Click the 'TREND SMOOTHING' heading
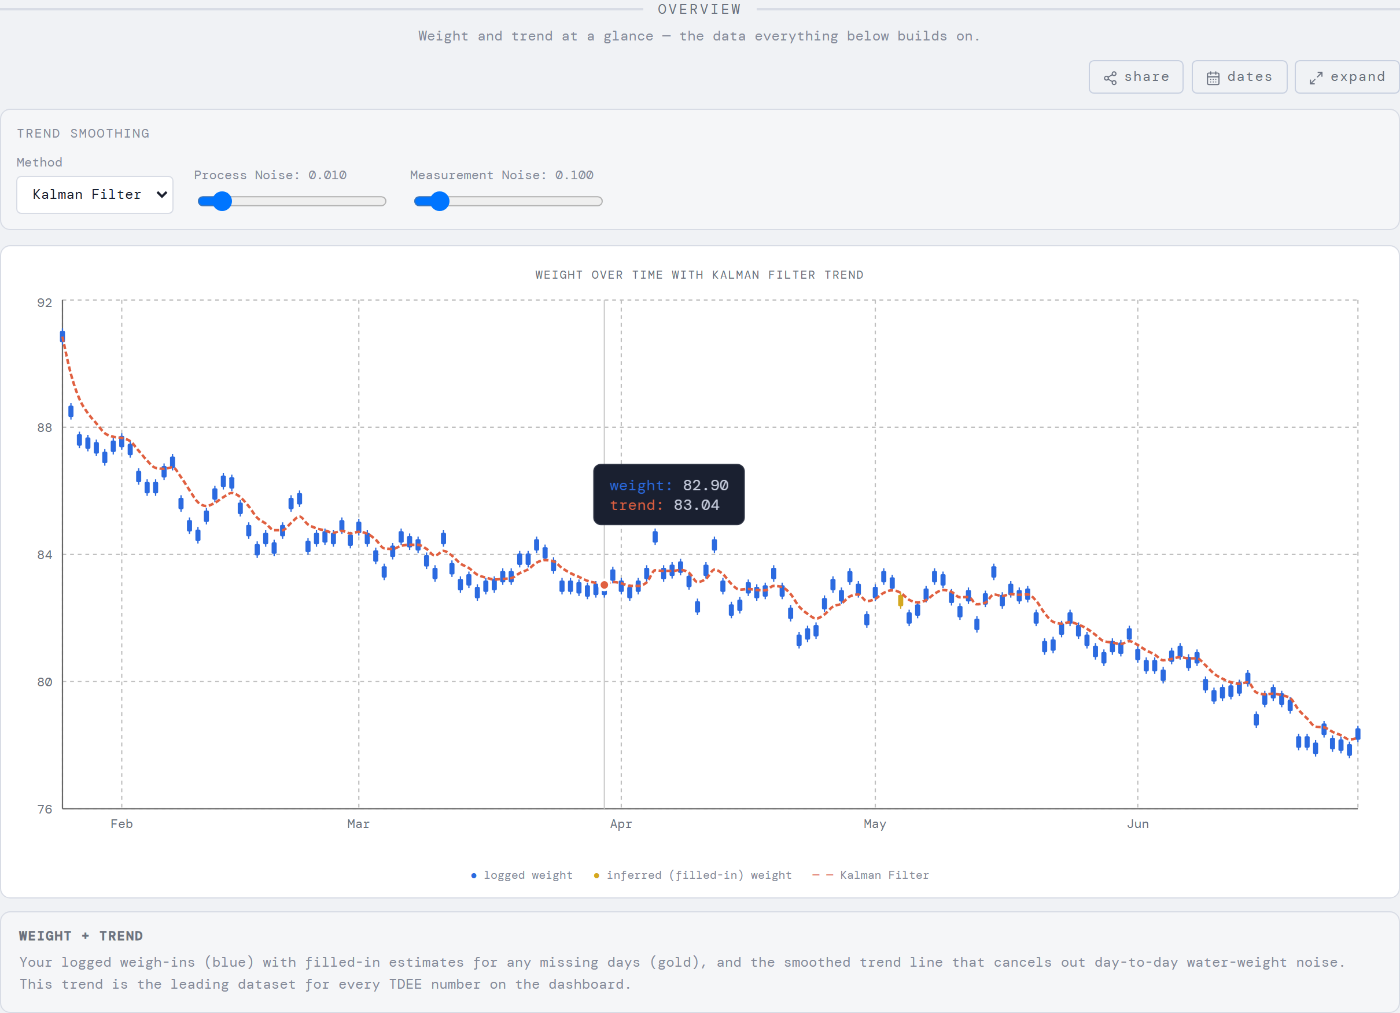This screenshot has width=1400, height=1013. tap(83, 133)
